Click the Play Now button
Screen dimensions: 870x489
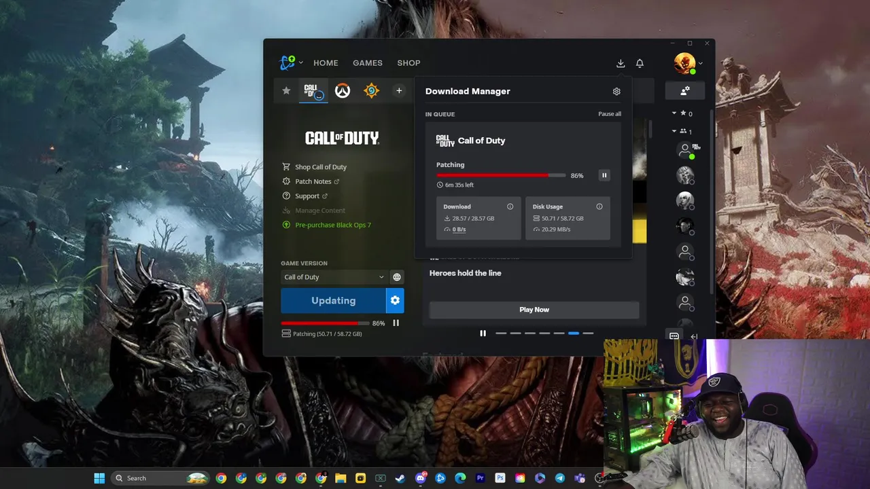point(534,310)
